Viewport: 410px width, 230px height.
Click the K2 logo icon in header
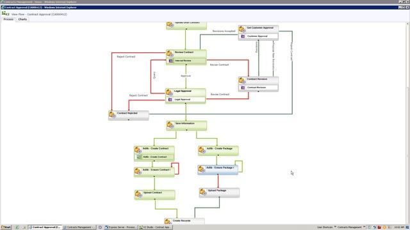pyautogui.click(x=5, y=13)
